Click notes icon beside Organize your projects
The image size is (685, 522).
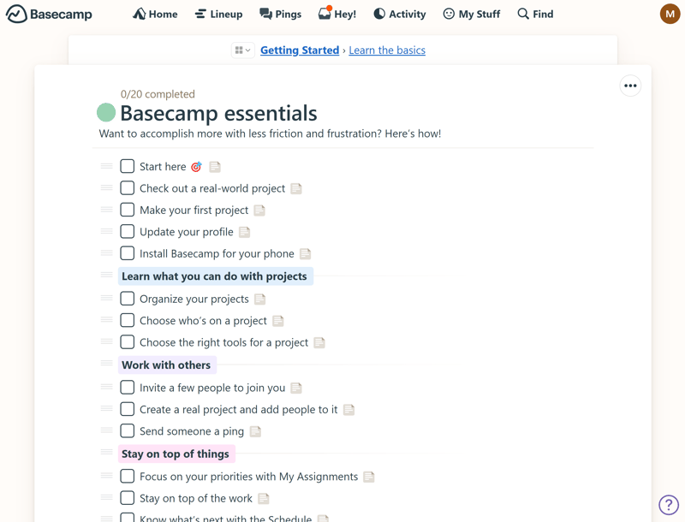point(260,299)
